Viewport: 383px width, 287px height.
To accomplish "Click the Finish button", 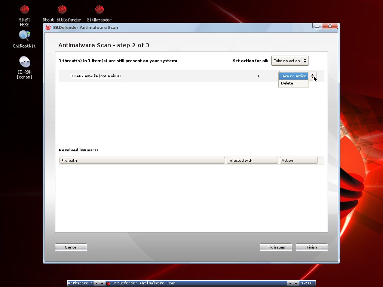I will tap(312, 247).
